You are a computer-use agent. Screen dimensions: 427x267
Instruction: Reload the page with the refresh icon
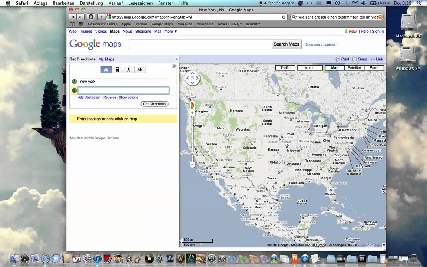click(x=284, y=17)
